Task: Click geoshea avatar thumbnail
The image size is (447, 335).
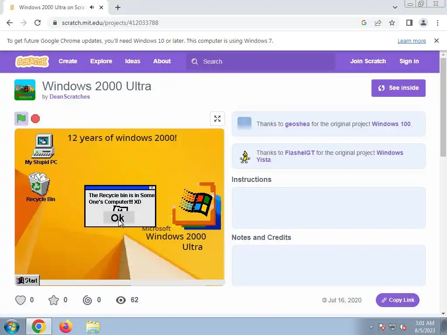Action: coord(244,123)
